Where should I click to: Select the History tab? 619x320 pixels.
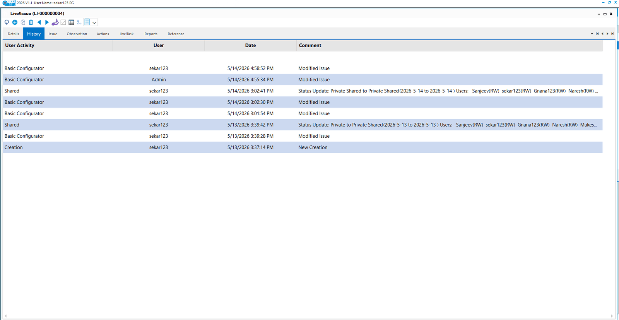point(34,34)
